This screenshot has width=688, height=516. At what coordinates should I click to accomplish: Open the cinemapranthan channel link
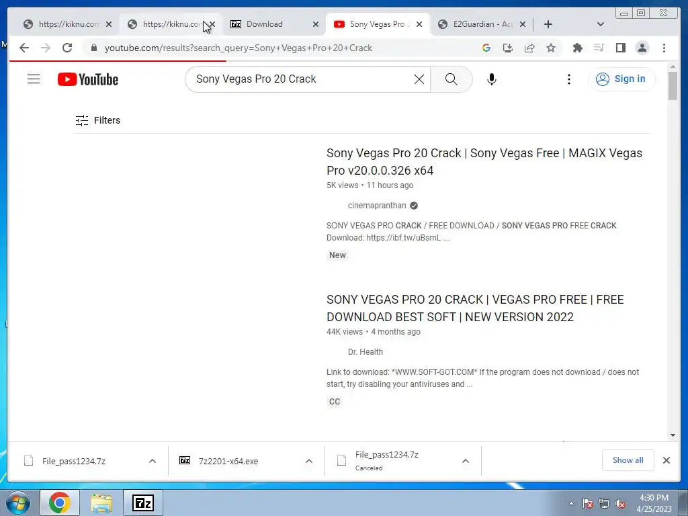377,206
